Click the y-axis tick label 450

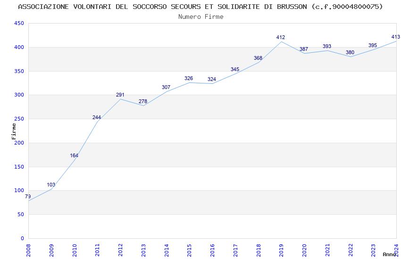[19, 23]
